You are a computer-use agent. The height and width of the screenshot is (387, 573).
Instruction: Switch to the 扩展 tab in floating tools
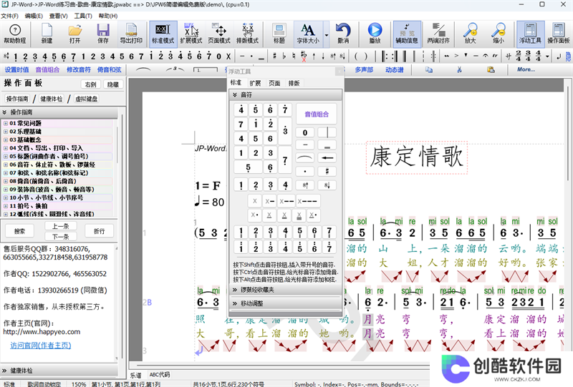point(255,83)
